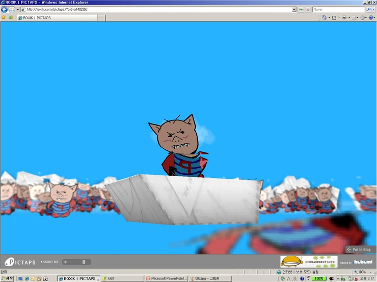The width and height of the screenshot is (377, 282).
Task: Click the Pictaps logo
Action: (20, 262)
